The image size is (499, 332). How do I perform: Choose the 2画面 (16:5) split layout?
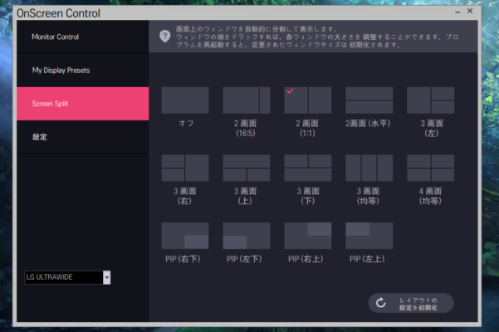[x=247, y=100]
